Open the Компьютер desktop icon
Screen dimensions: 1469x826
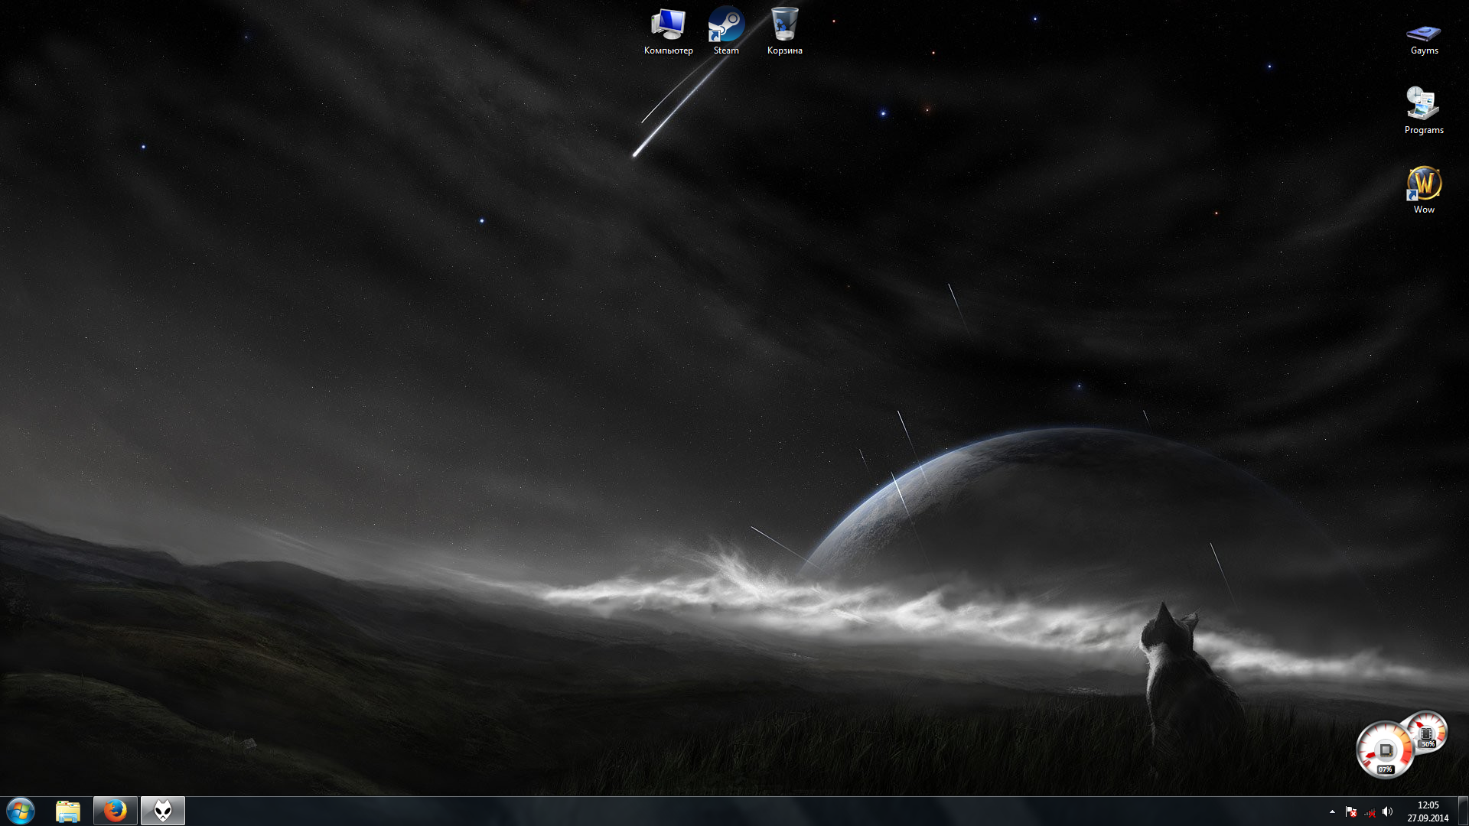[x=668, y=26]
